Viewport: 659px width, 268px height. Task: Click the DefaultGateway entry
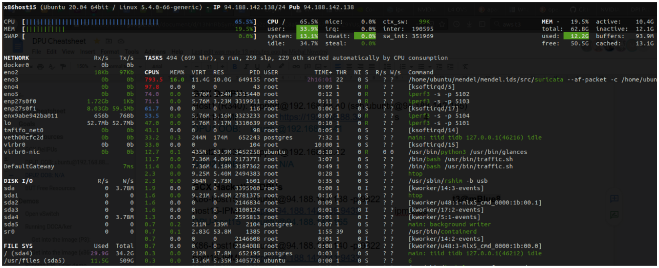click(x=29, y=166)
